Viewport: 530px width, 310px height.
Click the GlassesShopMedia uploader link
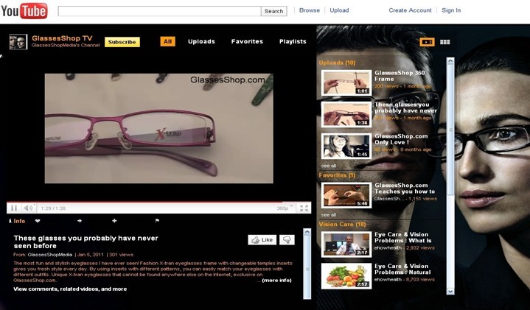[49, 255]
